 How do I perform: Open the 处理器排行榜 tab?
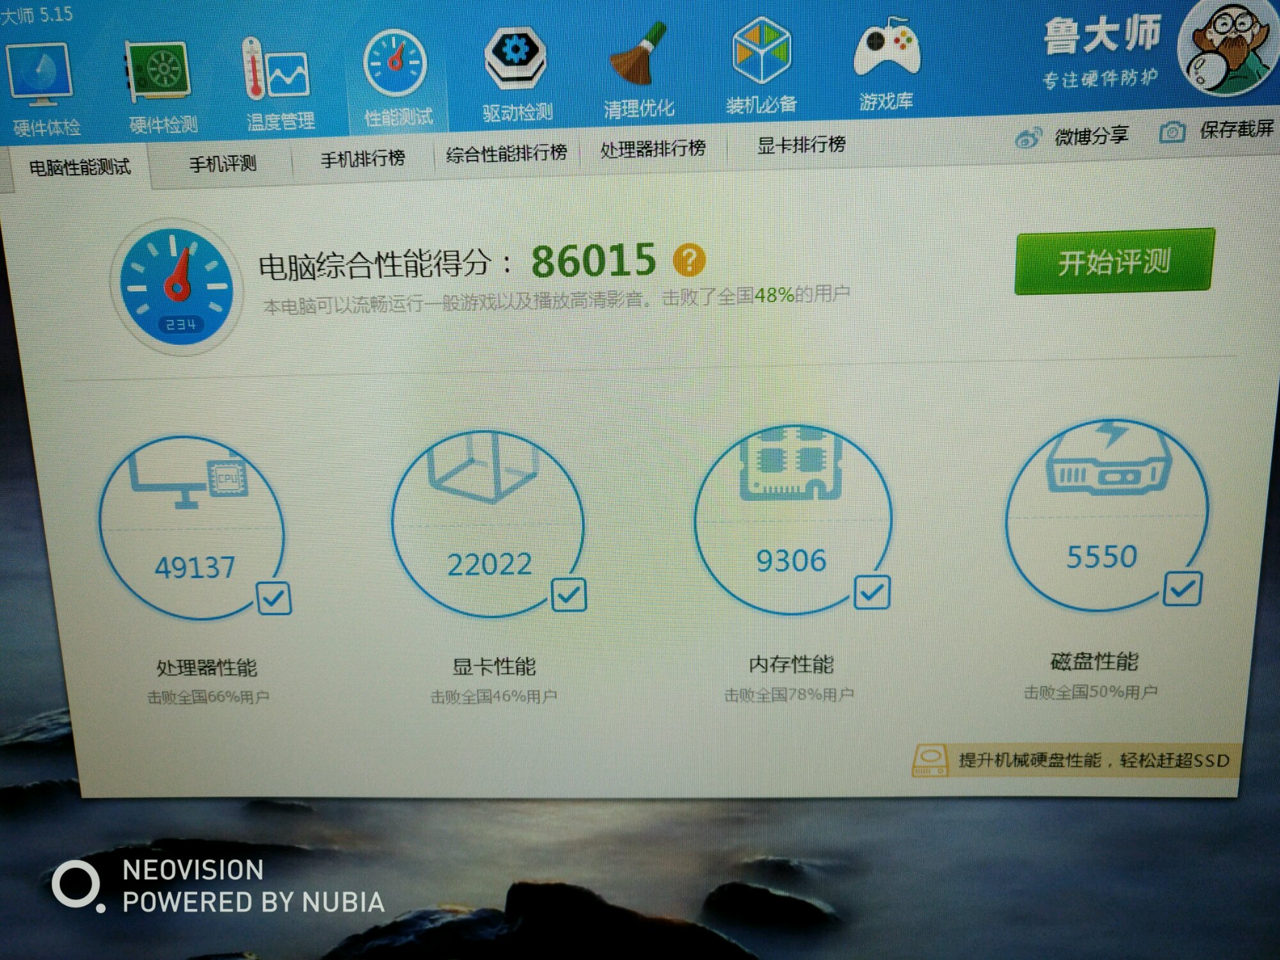tap(653, 149)
